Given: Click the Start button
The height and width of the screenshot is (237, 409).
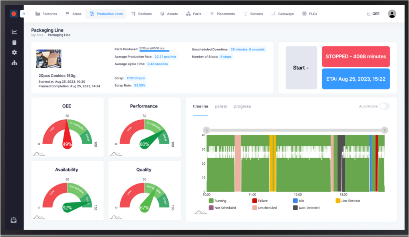Looking at the screenshot, I should point(301,68).
